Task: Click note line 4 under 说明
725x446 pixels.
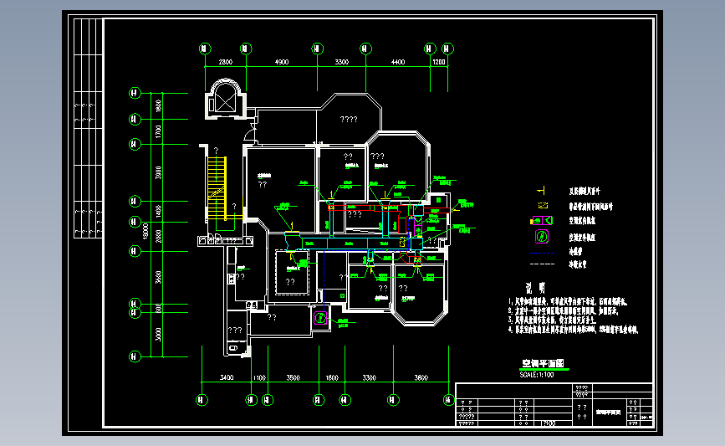Action: (x=574, y=330)
